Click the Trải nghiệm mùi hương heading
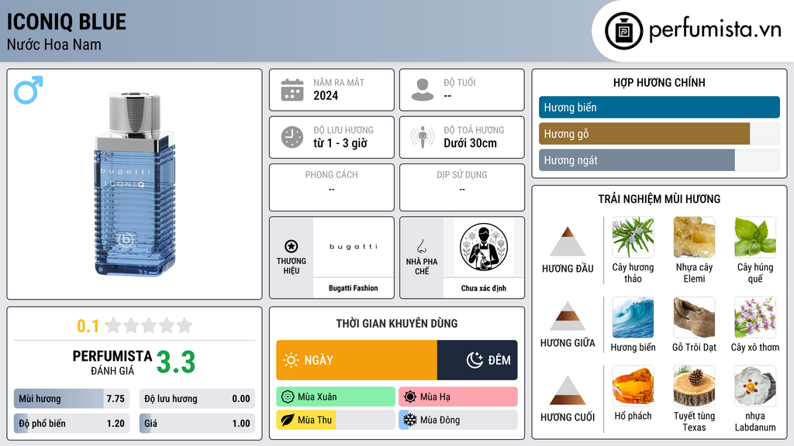 pos(659,199)
